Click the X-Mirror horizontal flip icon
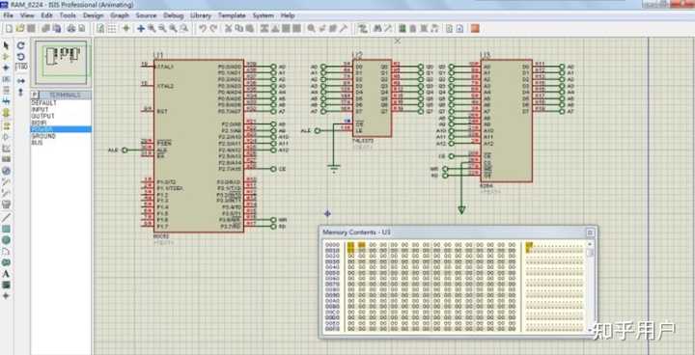The height and width of the screenshot is (355, 695). (x=21, y=81)
